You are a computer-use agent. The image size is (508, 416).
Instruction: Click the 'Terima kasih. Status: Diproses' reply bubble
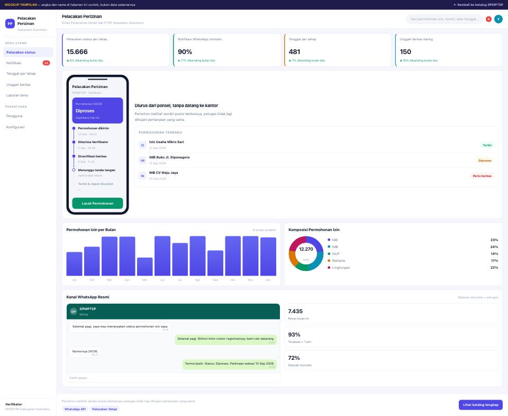pyautogui.click(x=229, y=365)
